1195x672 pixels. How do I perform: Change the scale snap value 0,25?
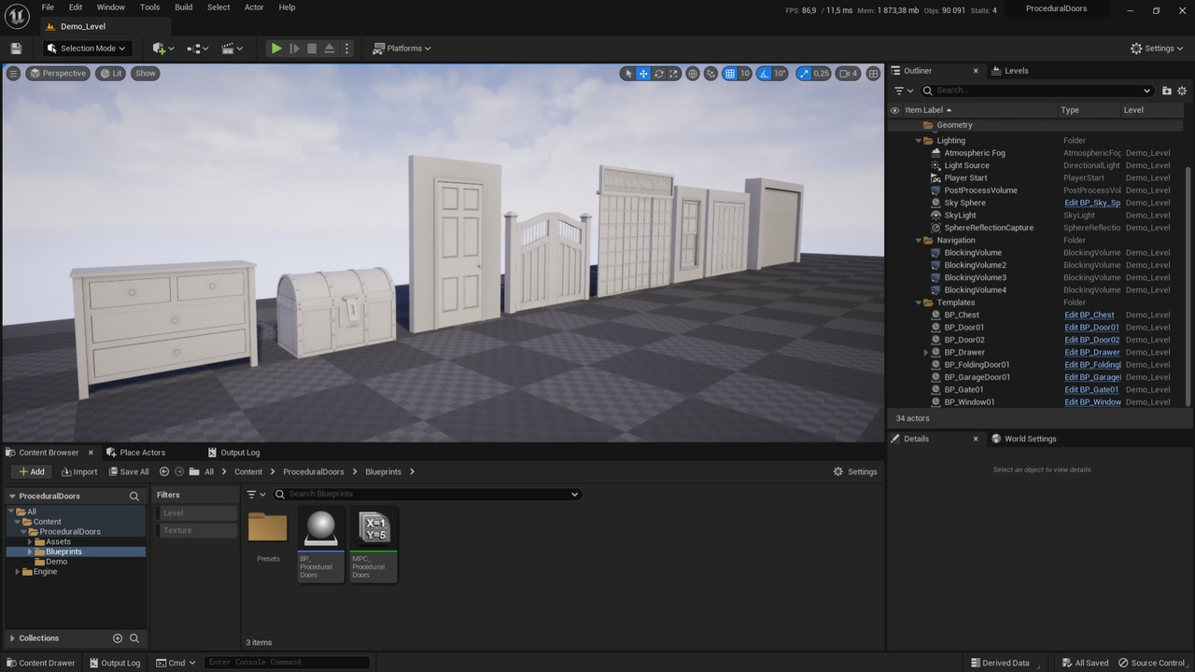821,74
